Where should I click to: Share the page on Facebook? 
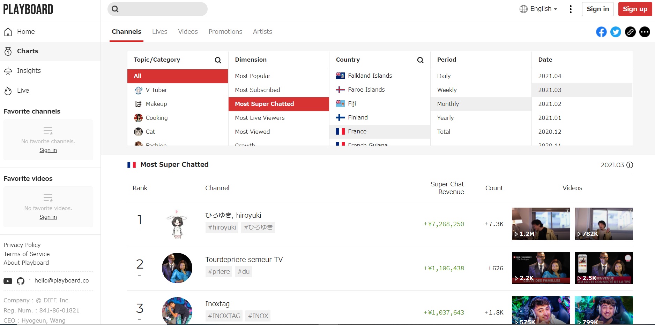[601, 32]
